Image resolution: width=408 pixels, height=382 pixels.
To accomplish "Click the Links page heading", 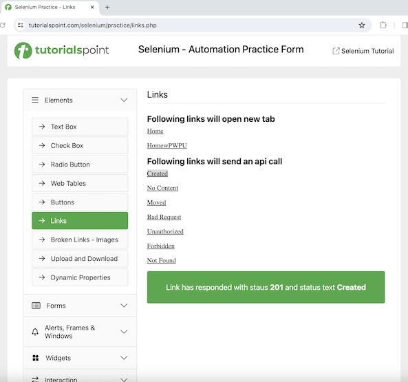I will tap(157, 94).
